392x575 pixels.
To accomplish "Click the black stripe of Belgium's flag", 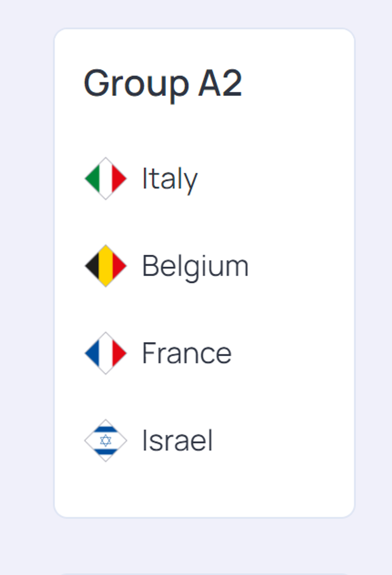I will click(x=93, y=266).
